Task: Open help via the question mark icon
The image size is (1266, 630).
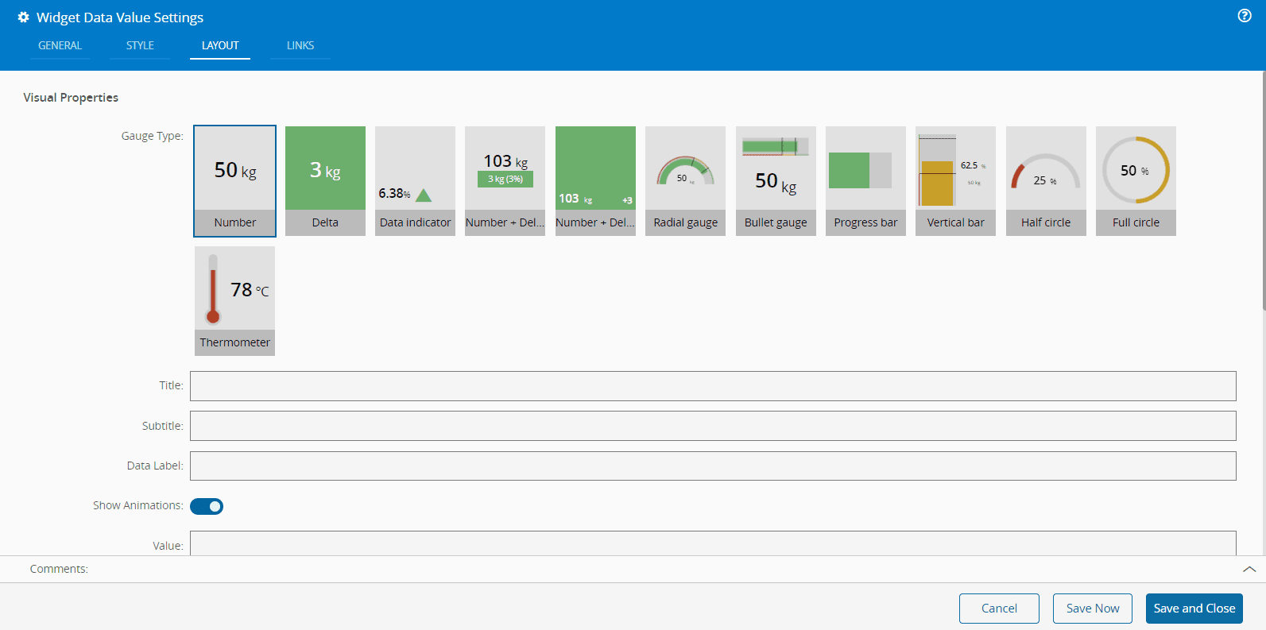Action: (1245, 16)
